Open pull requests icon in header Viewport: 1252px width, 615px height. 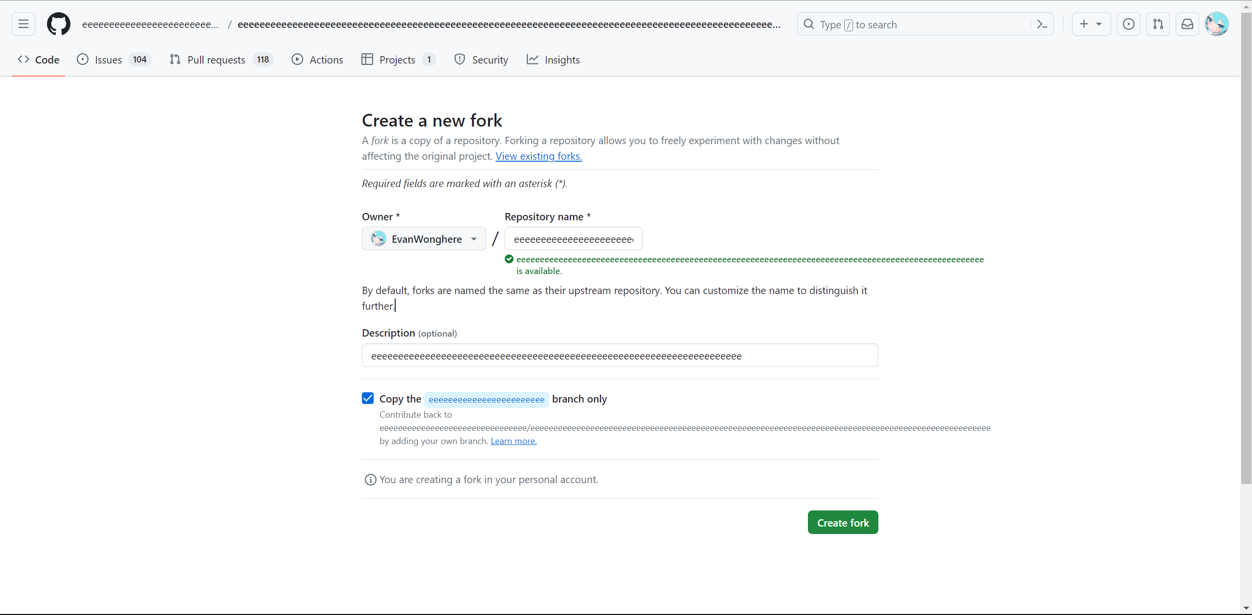(1158, 24)
